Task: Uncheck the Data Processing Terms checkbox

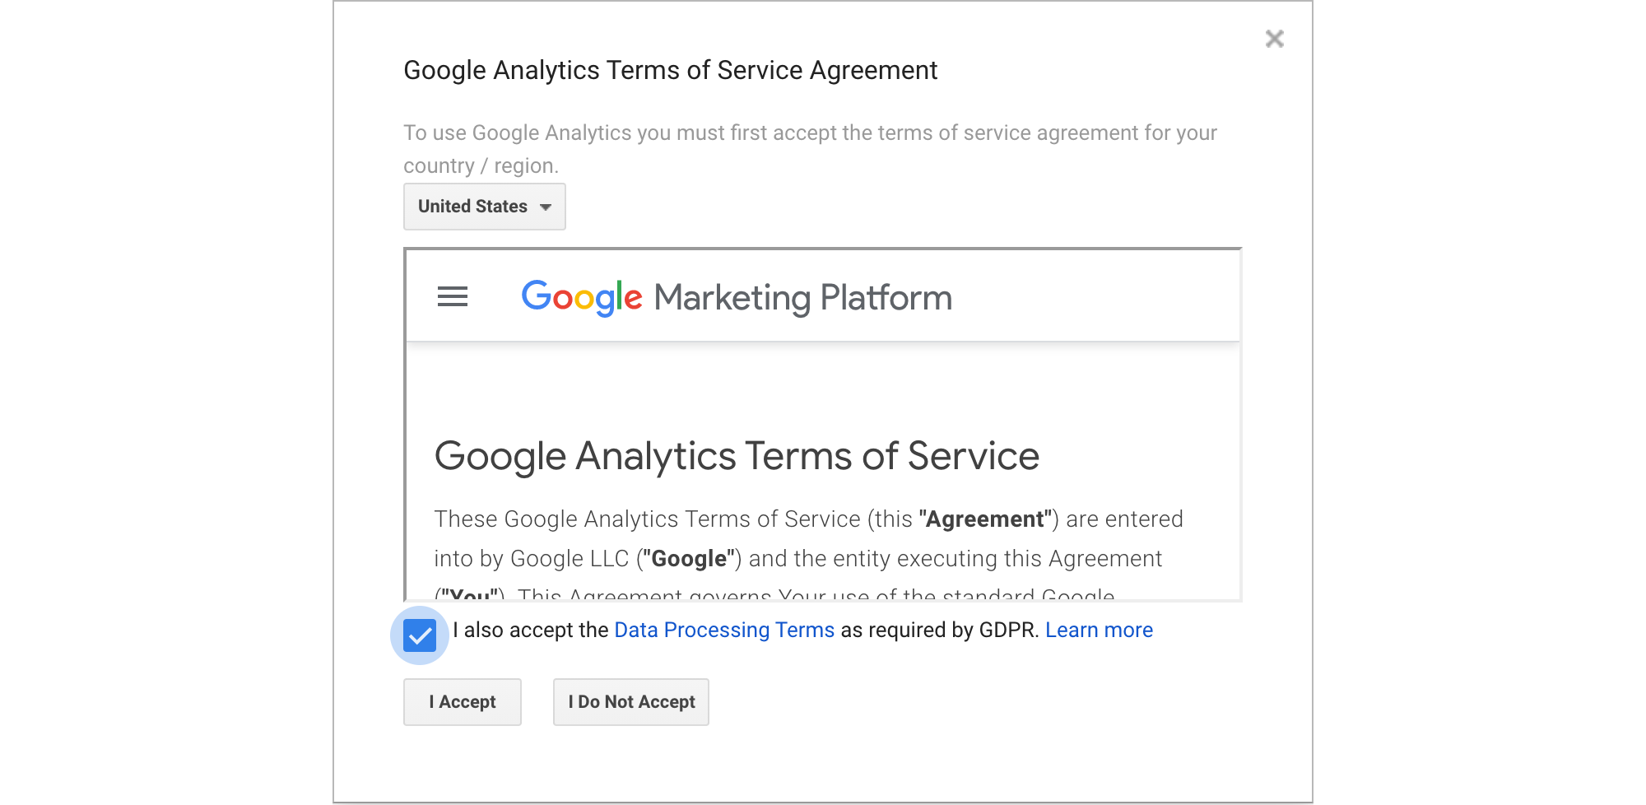Action: click(420, 635)
